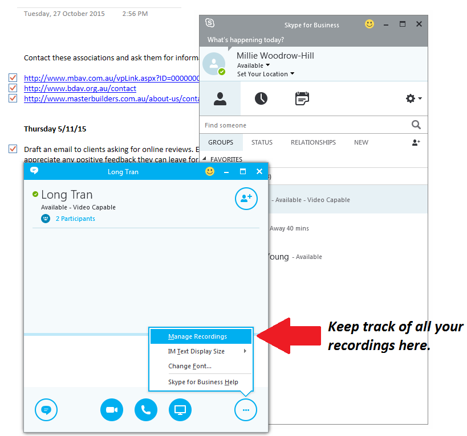Switch to the NEW tab
467x436 pixels.
[361, 142]
